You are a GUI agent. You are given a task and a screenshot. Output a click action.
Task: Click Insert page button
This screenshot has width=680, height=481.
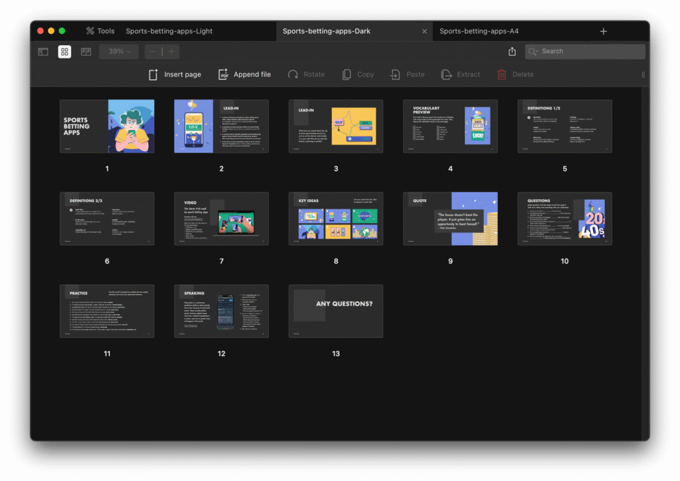point(175,74)
